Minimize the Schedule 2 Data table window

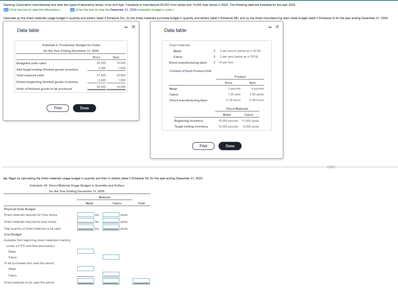pyautogui.click(x=126, y=26)
